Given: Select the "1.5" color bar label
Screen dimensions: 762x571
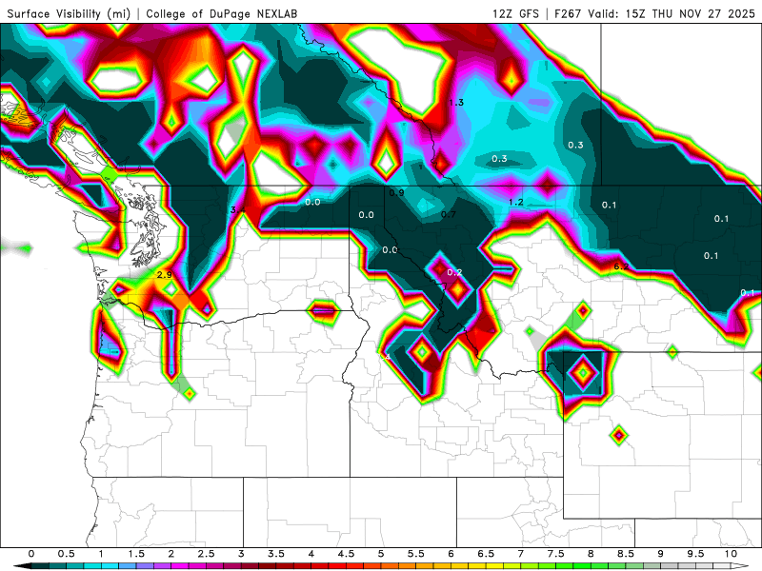Looking at the screenshot, I should point(136,554).
